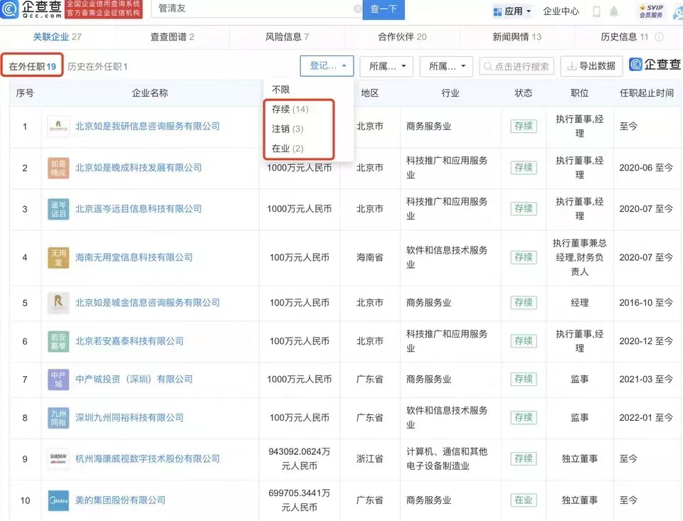Open the 应用 apps dropdown
The width and height of the screenshot is (683, 521).
[512, 11]
